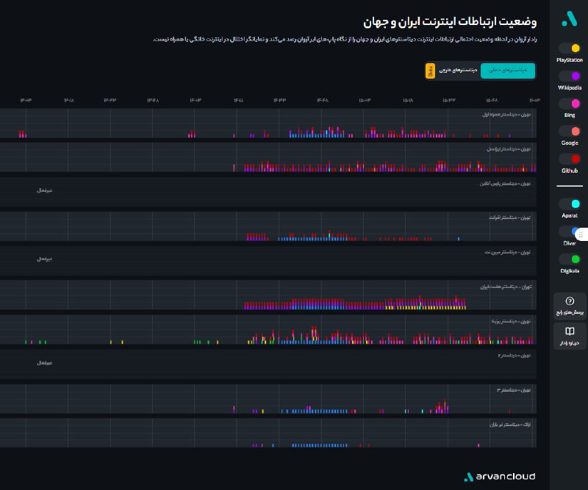
Task: Open the about Radar book icon
Action: 570,332
